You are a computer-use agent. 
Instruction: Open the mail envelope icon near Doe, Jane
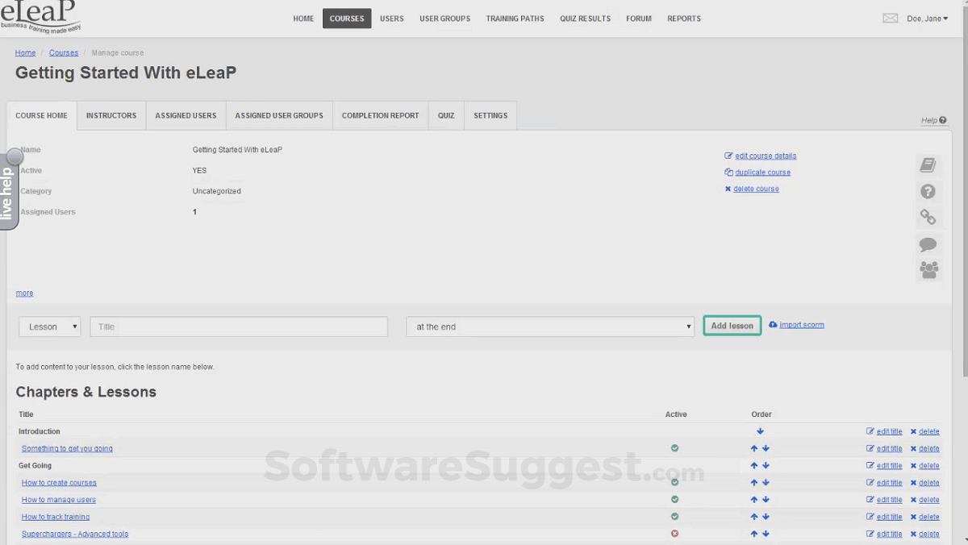(890, 17)
